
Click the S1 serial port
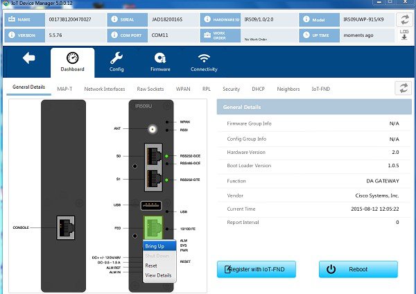154,180
